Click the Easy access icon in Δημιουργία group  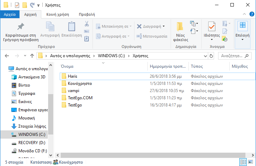click(193, 31)
